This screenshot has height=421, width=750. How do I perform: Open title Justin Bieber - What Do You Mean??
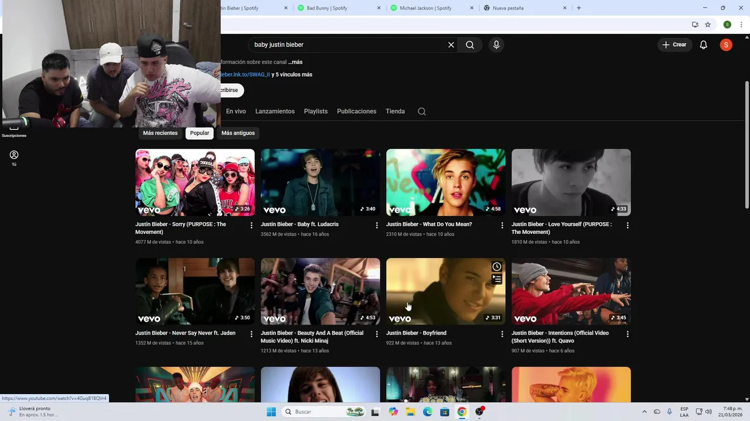(x=429, y=225)
